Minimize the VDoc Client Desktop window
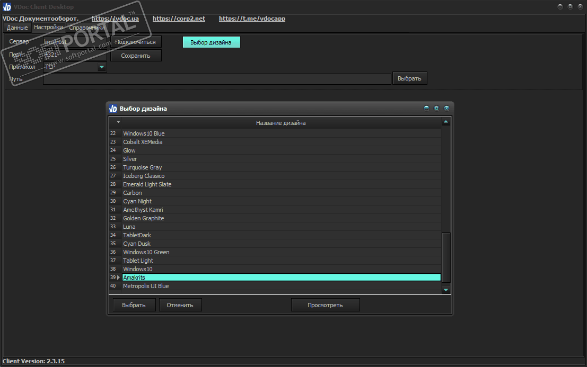 [560, 7]
